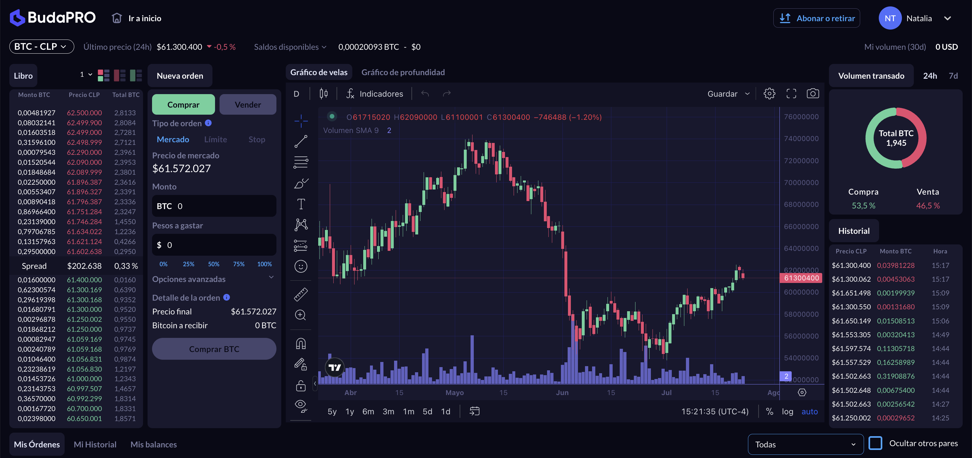Toggle percent scale on chart
The height and width of the screenshot is (458, 972).
[770, 411]
